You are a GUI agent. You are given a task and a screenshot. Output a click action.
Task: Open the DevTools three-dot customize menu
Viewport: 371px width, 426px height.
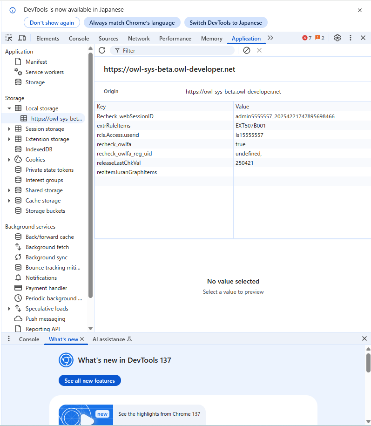click(x=351, y=38)
